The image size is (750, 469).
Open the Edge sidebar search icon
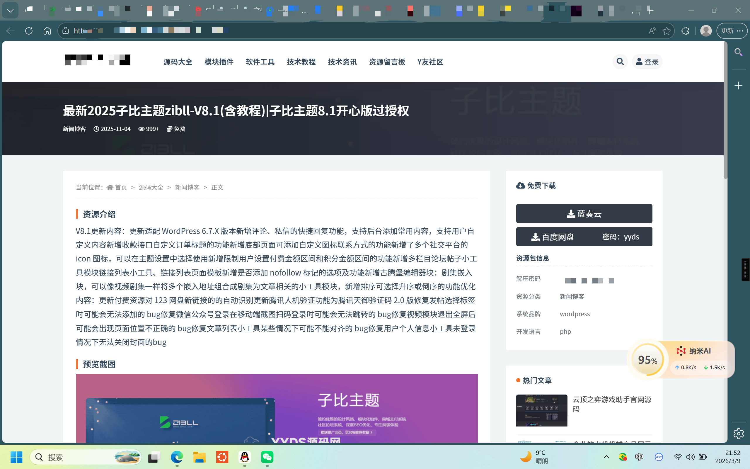pos(739,52)
